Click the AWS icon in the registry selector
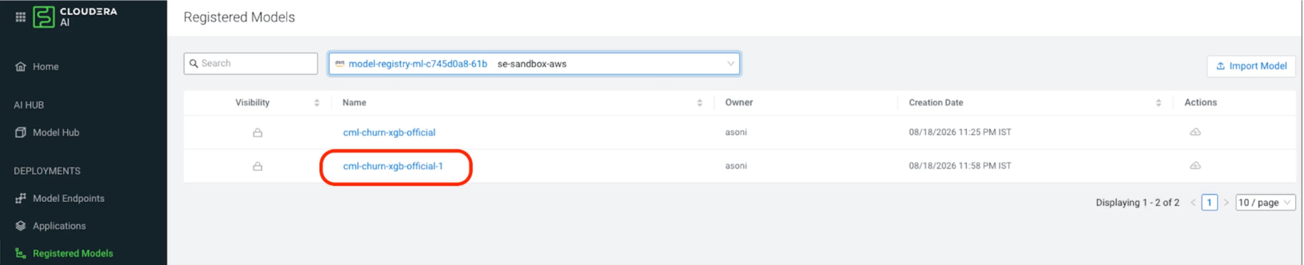This screenshot has height=265, width=1304. (x=340, y=63)
